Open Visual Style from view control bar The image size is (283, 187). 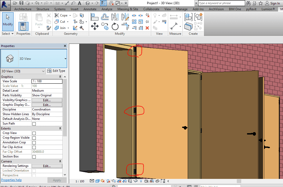pyautogui.click(x=97, y=181)
